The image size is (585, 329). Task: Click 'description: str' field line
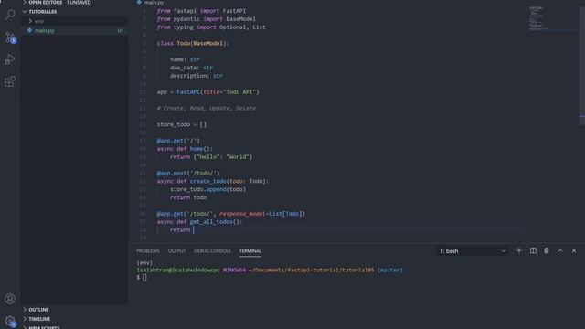[197, 76]
